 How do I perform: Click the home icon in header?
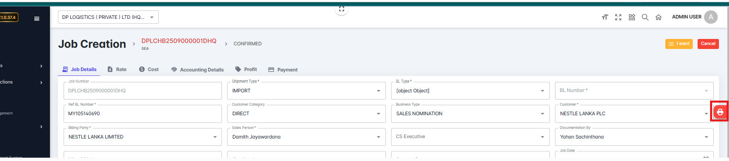point(659,17)
